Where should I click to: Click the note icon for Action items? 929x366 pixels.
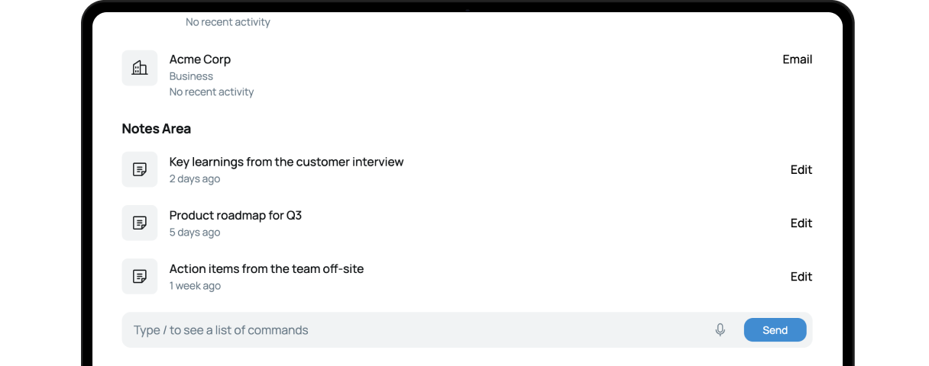click(x=140, y=276)
